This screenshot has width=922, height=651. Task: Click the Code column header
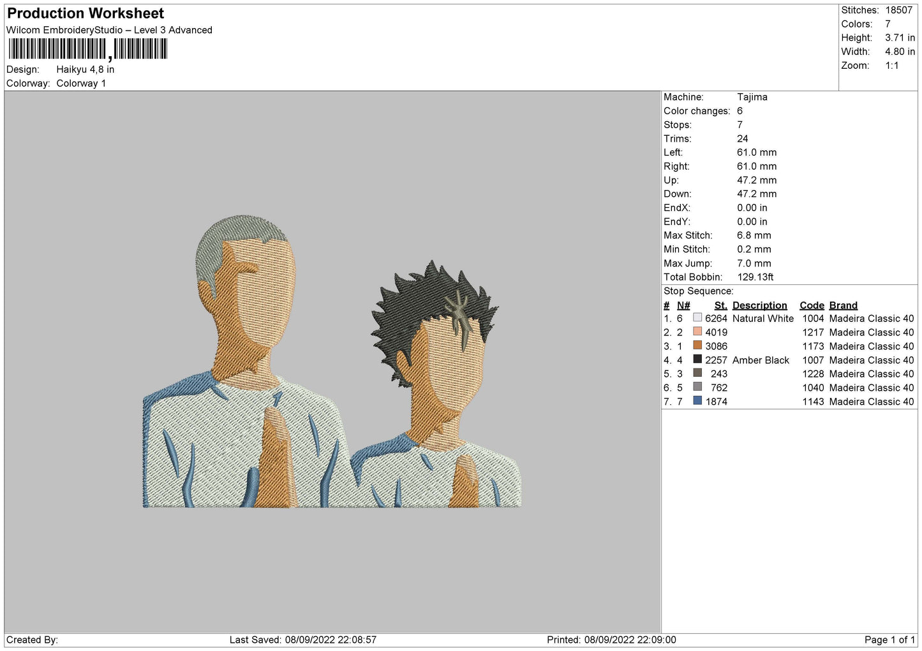[x=812, y=305]
